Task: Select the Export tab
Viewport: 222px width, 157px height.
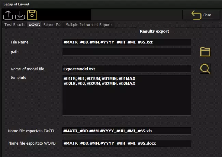Action: (x=34, y=25)
